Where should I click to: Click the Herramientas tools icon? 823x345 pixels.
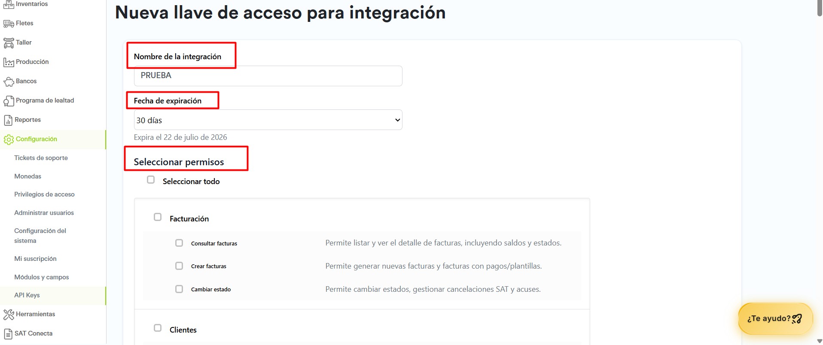click(x=9, y=315)
